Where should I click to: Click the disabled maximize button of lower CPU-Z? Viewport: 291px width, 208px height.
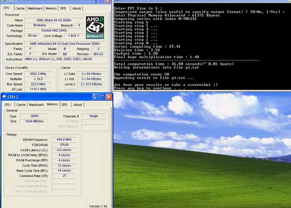pos(102,97)
